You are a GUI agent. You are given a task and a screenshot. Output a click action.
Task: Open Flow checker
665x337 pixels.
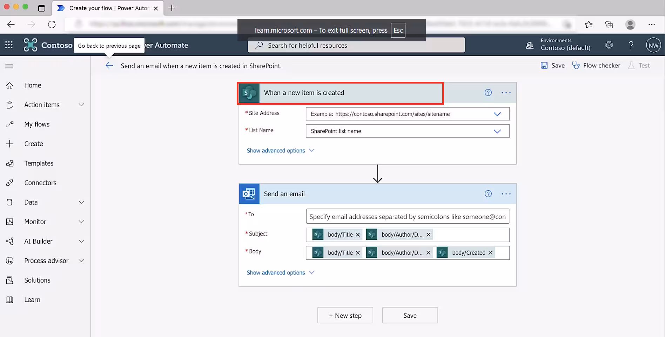[596, 65]
